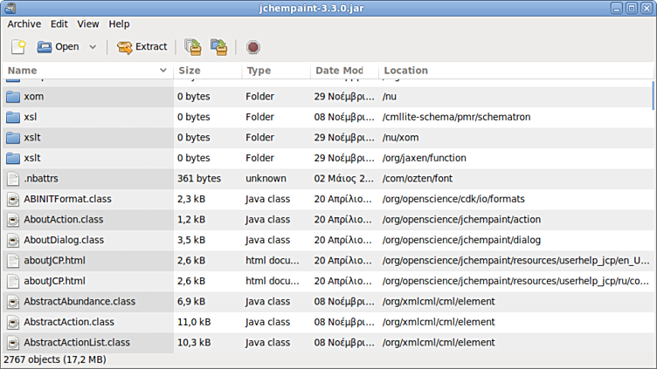Select the xom folder icon
Image resolution: width=657 pixels, height=369 pixels.
coord(13,96)
